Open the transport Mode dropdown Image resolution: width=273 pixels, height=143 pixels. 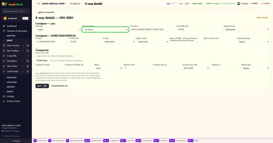coord(108,68)
